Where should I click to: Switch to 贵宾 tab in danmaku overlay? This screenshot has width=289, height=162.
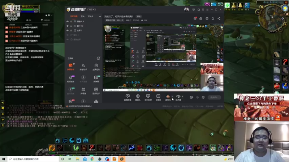pyautogui.click(x=29, y=24)
